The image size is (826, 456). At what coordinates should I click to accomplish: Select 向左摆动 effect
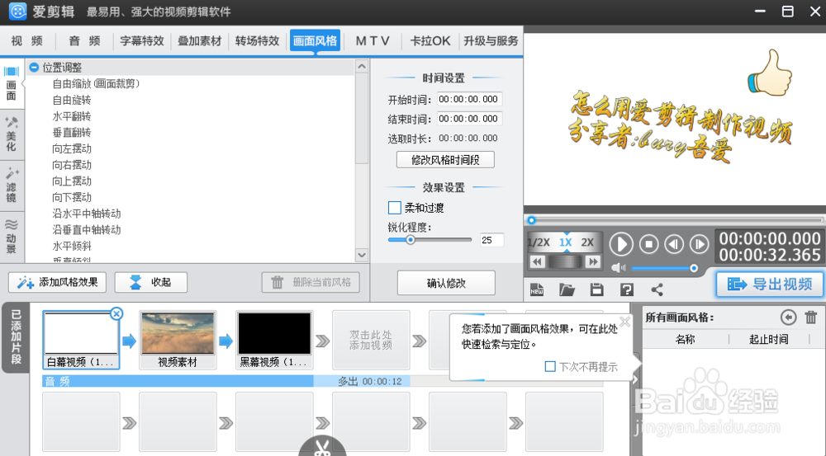click(x=72, y=149)
